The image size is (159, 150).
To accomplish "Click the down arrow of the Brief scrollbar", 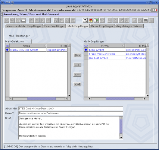I will [x=121, y=138].
